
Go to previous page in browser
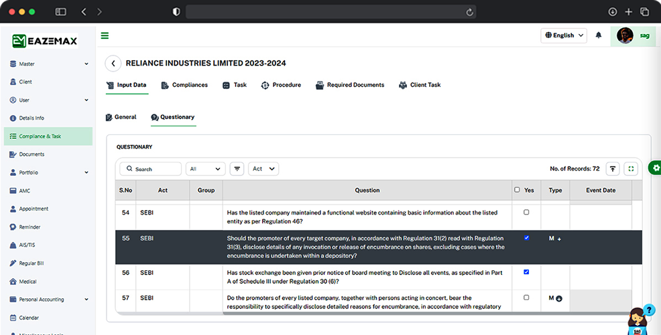(84, 12)
